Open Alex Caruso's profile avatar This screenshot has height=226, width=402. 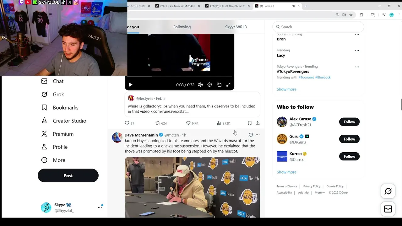[282, 122]
